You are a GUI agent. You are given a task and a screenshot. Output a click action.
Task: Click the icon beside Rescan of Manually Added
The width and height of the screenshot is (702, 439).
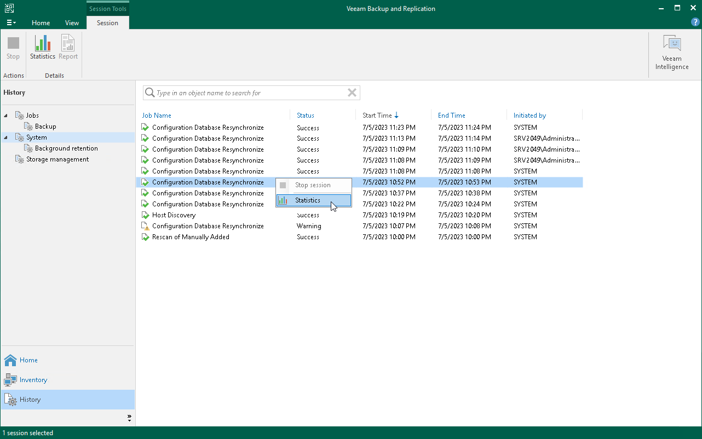145,237
